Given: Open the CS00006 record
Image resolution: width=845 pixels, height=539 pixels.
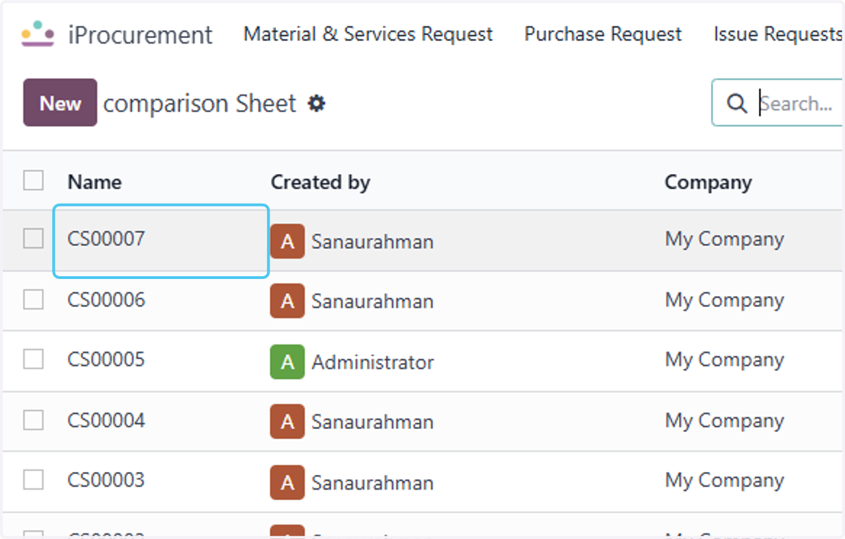Looking at the screenshot, I should (106, 299).
